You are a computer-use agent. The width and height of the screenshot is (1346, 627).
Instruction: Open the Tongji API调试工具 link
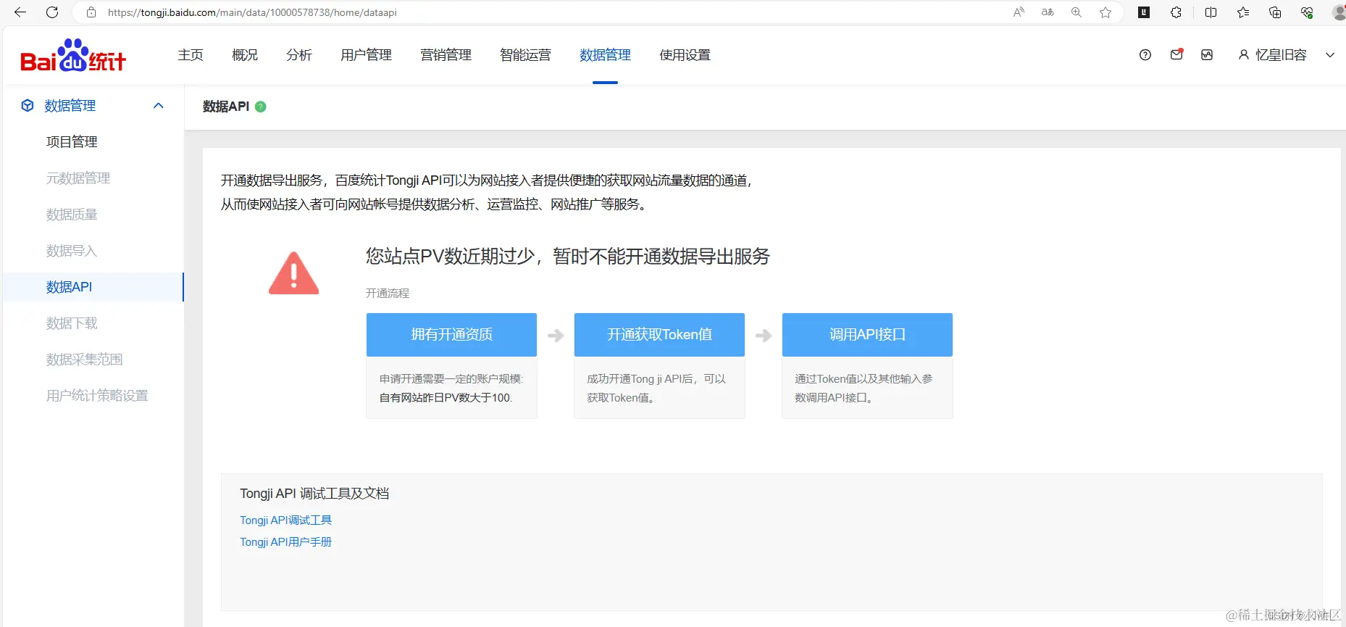point(286,520)
